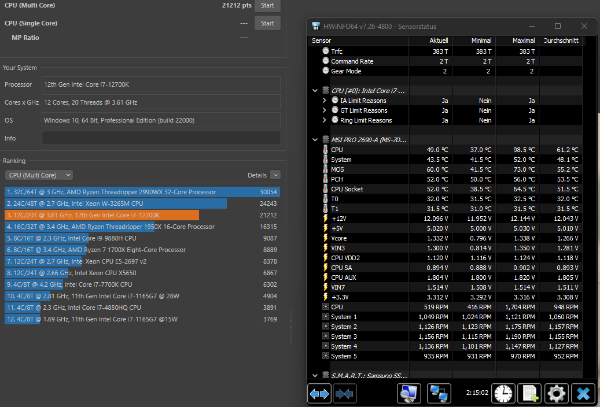The image size is (600, 407).
Task: Select ranking row i7-1165G7 @ 28W
Action: 142,295
